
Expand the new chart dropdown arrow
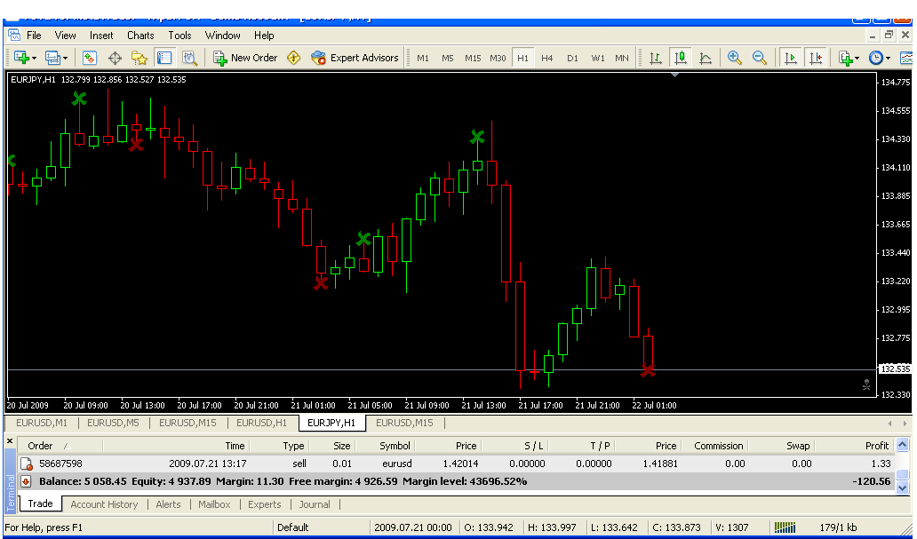[x=34, y=59]
